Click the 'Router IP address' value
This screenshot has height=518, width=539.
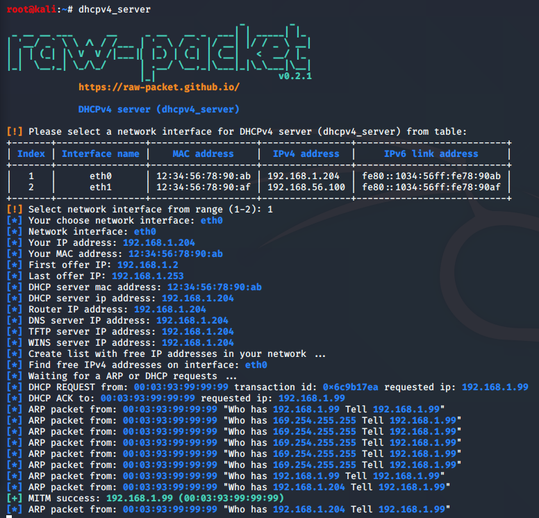[x=170, y=310]
